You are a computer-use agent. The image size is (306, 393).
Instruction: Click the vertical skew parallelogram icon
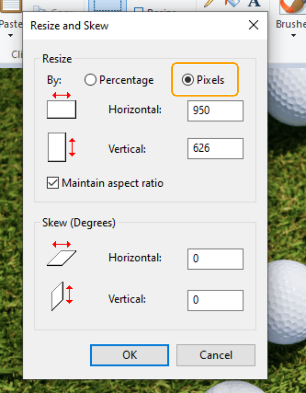tap(62, 296)
